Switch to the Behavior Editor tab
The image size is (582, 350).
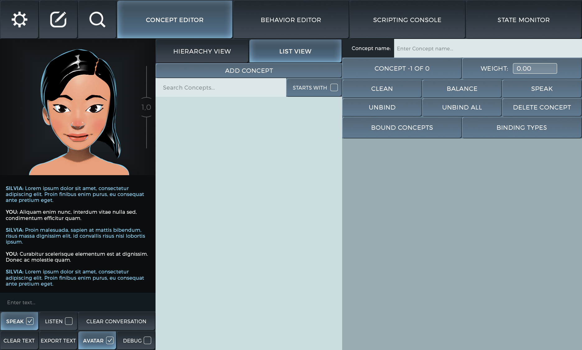(x=291, y=20)
